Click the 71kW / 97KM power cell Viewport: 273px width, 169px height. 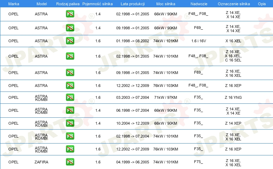point(165,97)
